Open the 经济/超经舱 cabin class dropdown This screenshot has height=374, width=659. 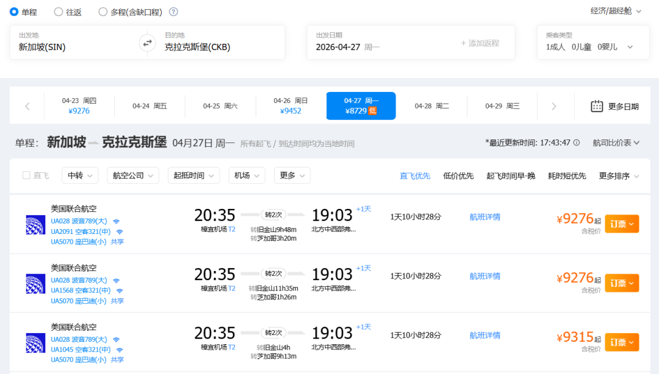click(616, 11)
